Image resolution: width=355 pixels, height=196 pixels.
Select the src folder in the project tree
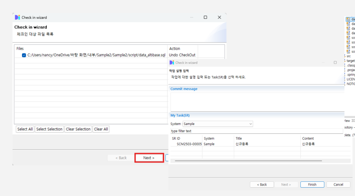(x=349, y=56)
